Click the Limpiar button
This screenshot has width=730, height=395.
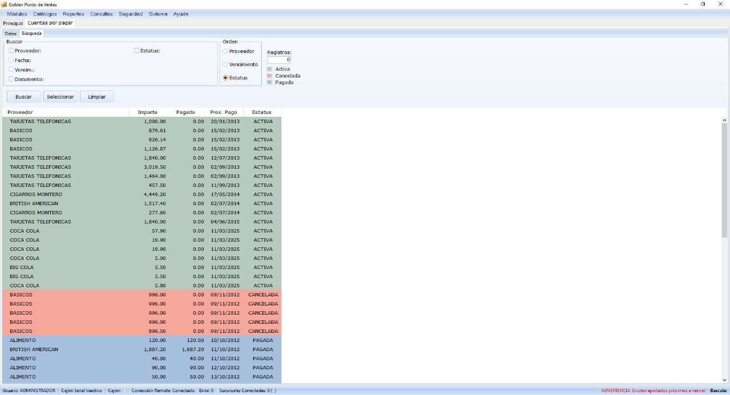97,97
